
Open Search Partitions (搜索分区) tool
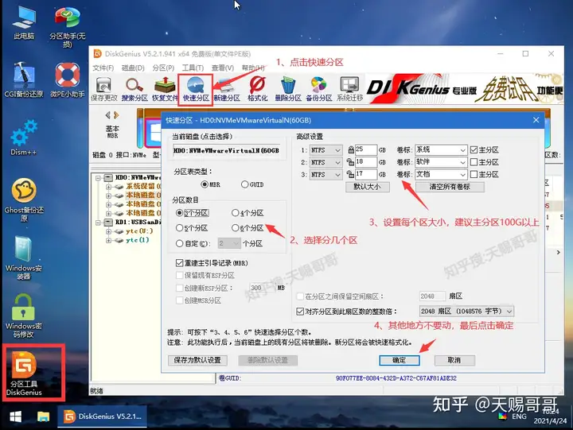tap(134, 89)
